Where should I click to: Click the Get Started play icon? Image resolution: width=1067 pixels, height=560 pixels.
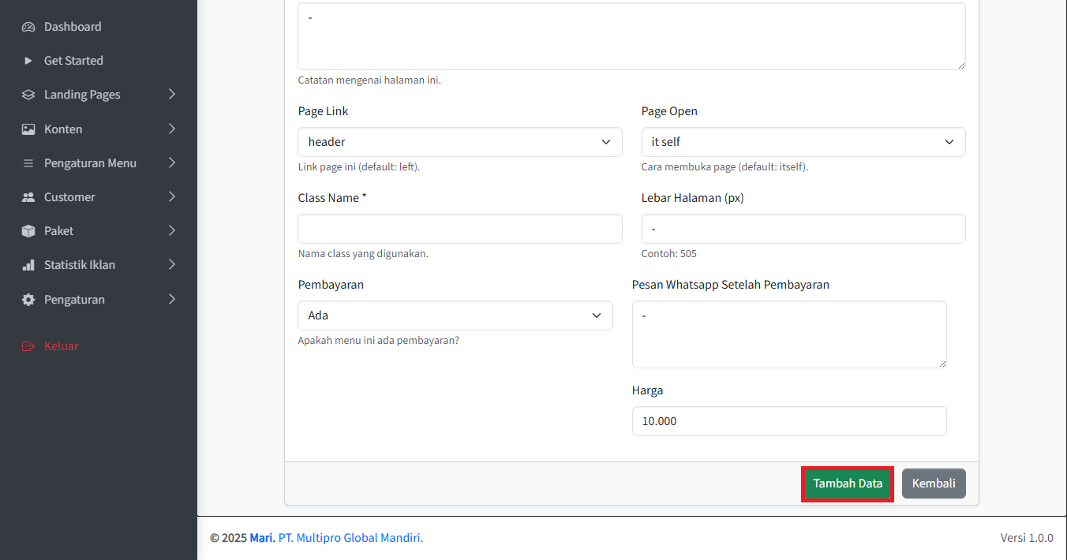(x=28, y=61)
